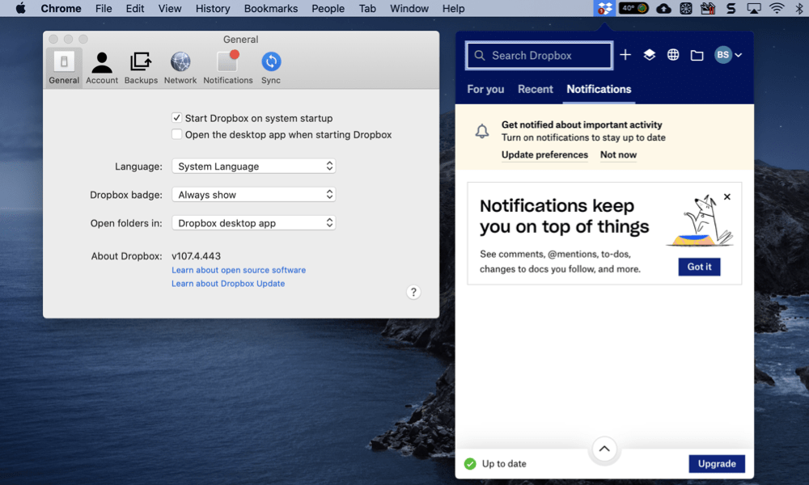Open the Dropbox badge dropdown
The width and height of the screenshot is (809, 485).
(x=253, y=194)
